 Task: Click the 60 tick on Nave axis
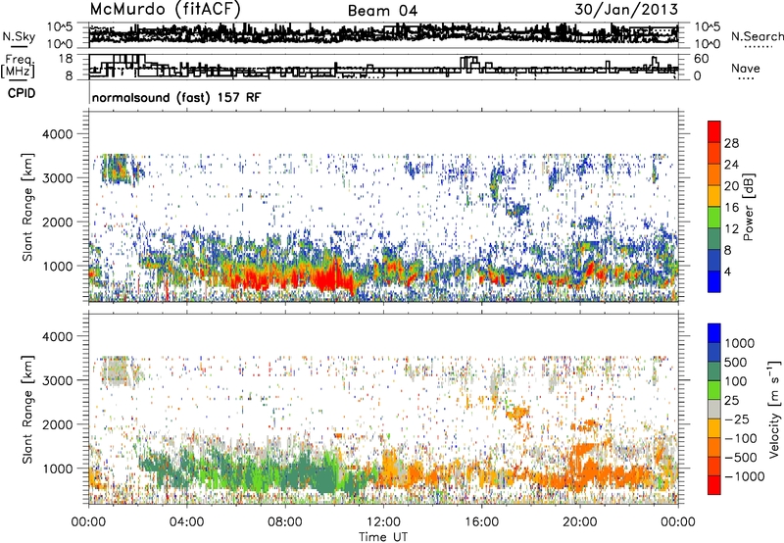tap(701, 59)
